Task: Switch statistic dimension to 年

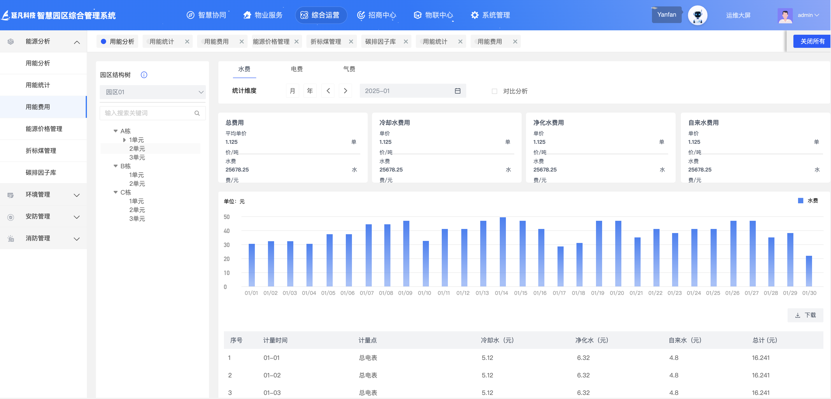Action: (310, 91)
